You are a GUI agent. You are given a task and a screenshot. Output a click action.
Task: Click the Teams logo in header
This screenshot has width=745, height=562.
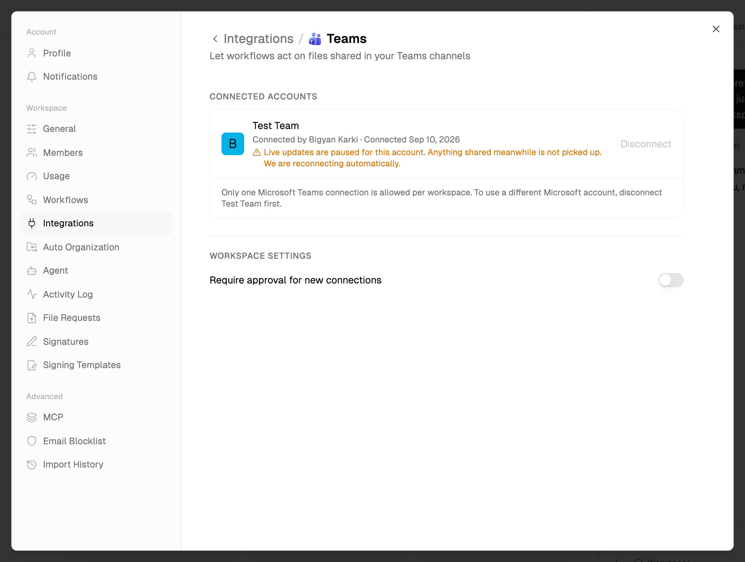tap(315, 39)
